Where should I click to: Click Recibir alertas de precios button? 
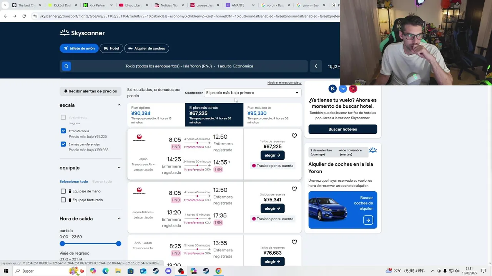coord(91,91)
